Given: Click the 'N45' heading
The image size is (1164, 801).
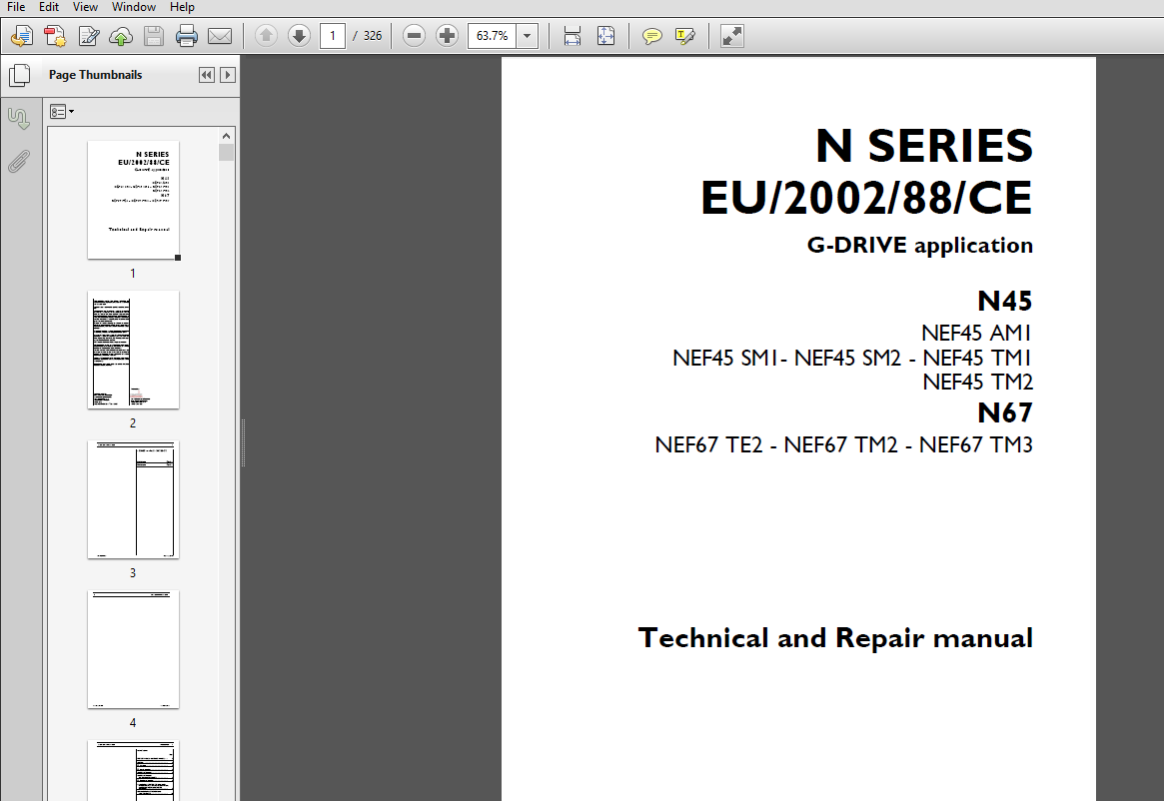Looking at the screenshot, I should point(1005,301).
